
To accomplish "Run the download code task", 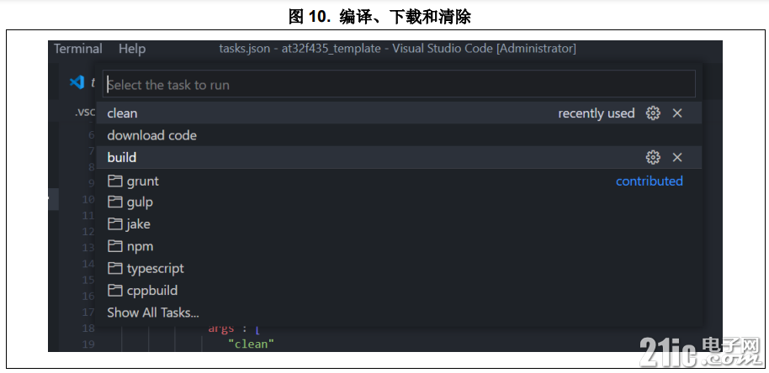I will 399,135.
